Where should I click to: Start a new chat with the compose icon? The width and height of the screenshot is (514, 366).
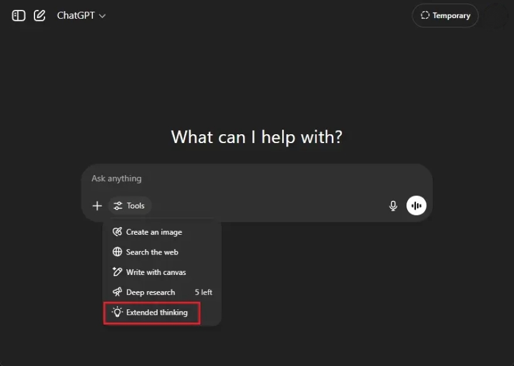click(x=40, y=16)
